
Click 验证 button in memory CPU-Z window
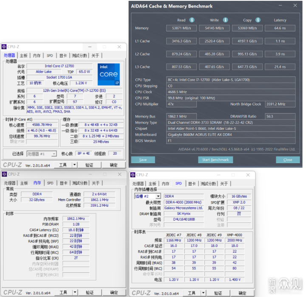point(90,292)
